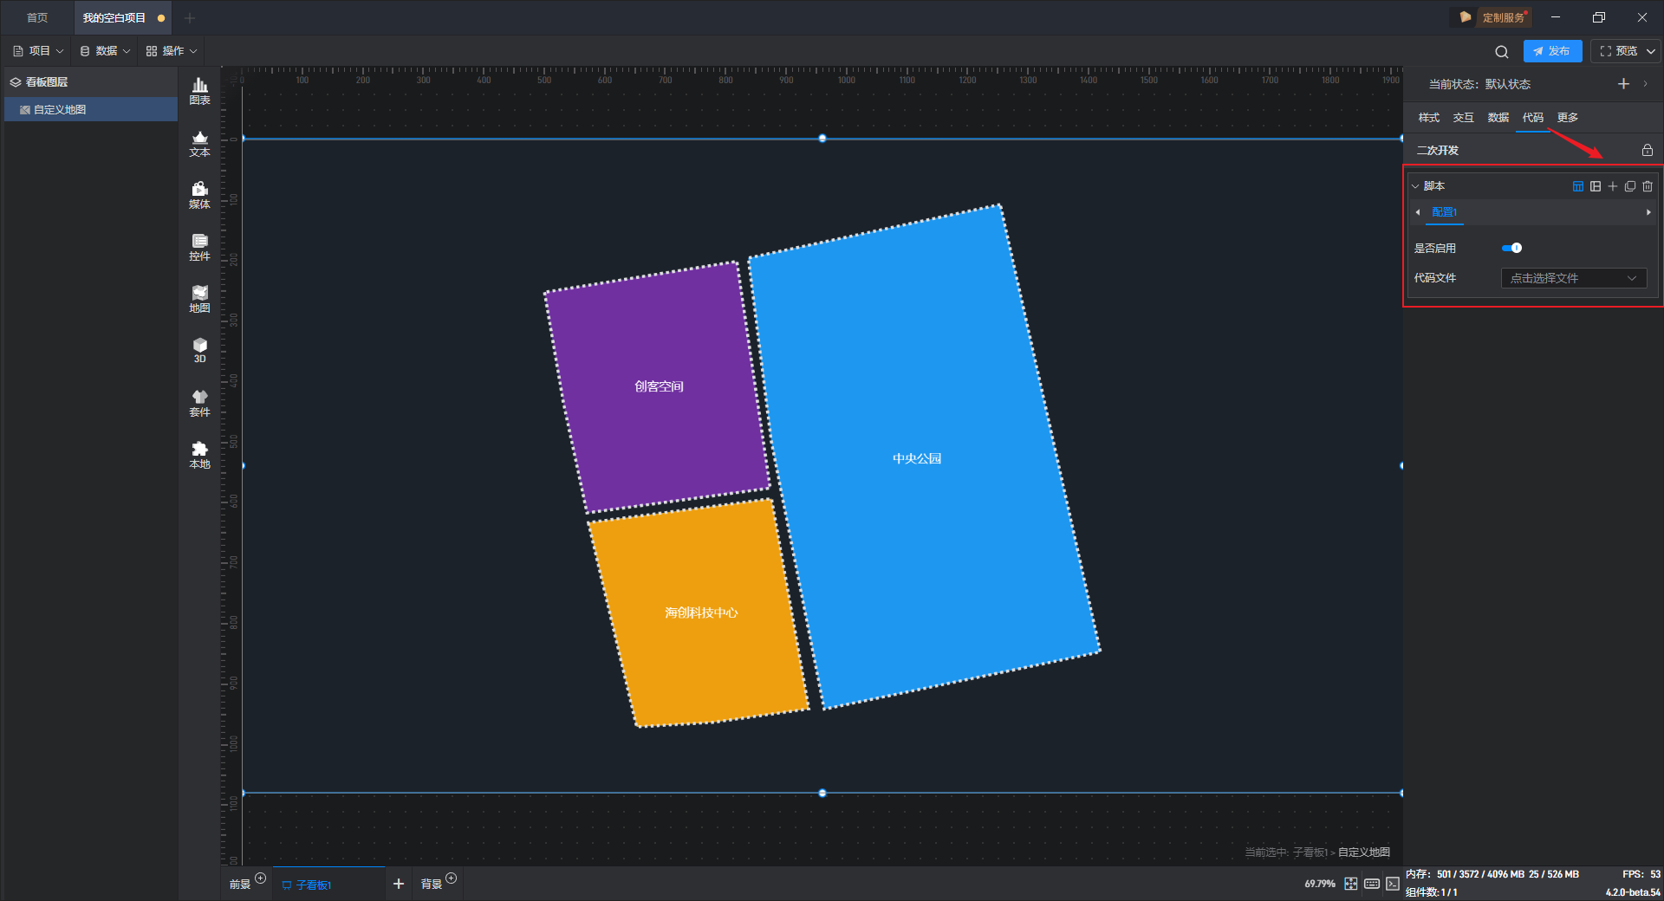The width and height of the screenshot is (1664, 901).
Task: Open the 媒体 media components panel
Action: coord(199,195)
